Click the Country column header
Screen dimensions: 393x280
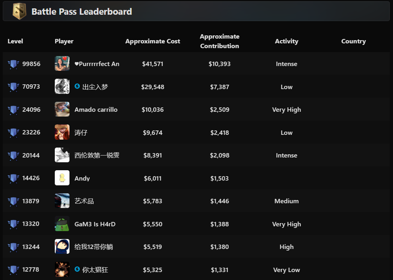pyautogui.click(x=353, y=41)
